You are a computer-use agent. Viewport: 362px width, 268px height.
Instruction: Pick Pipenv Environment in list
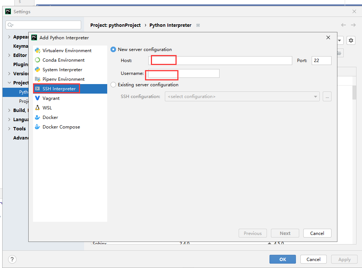[x=70, y=79]
